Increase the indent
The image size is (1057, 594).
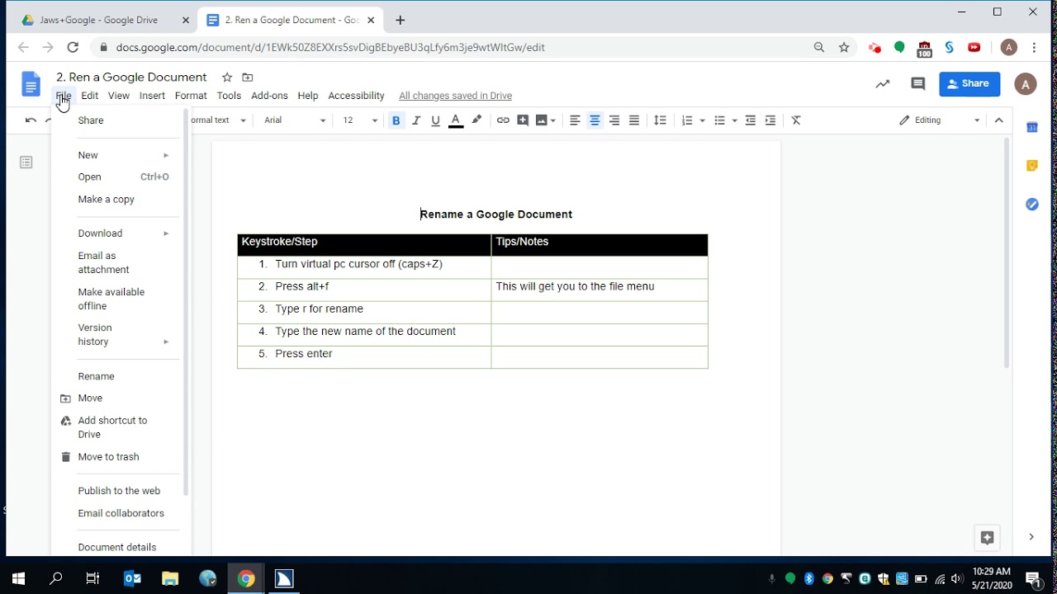(770, 120)
